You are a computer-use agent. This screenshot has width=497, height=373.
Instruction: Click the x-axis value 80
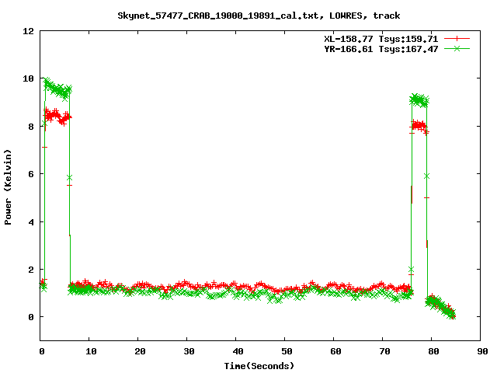[x=433, y=351]
